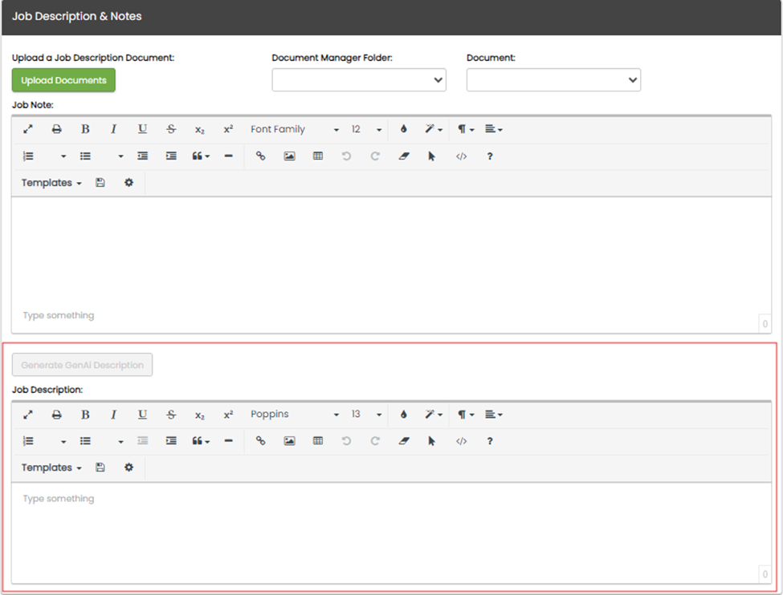This screenshot has width=783, height=595.
Task: Open the Document Manager Folder dropdown
Action: (x=359, y=80)
